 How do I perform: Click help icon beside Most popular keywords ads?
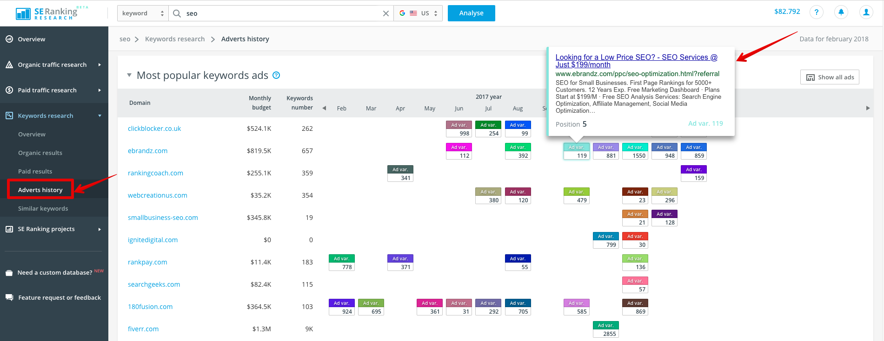coord(276,75)
